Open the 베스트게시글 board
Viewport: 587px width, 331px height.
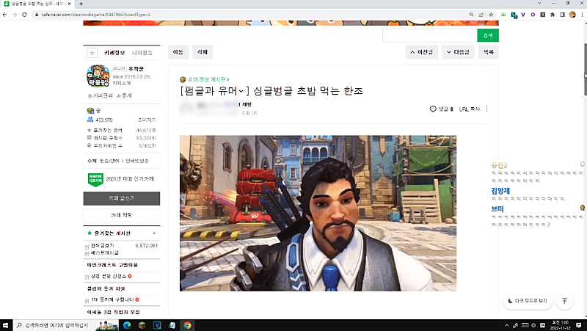(105, 252)
